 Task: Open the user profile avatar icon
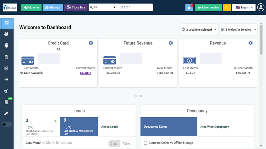(x=261, y=7)
